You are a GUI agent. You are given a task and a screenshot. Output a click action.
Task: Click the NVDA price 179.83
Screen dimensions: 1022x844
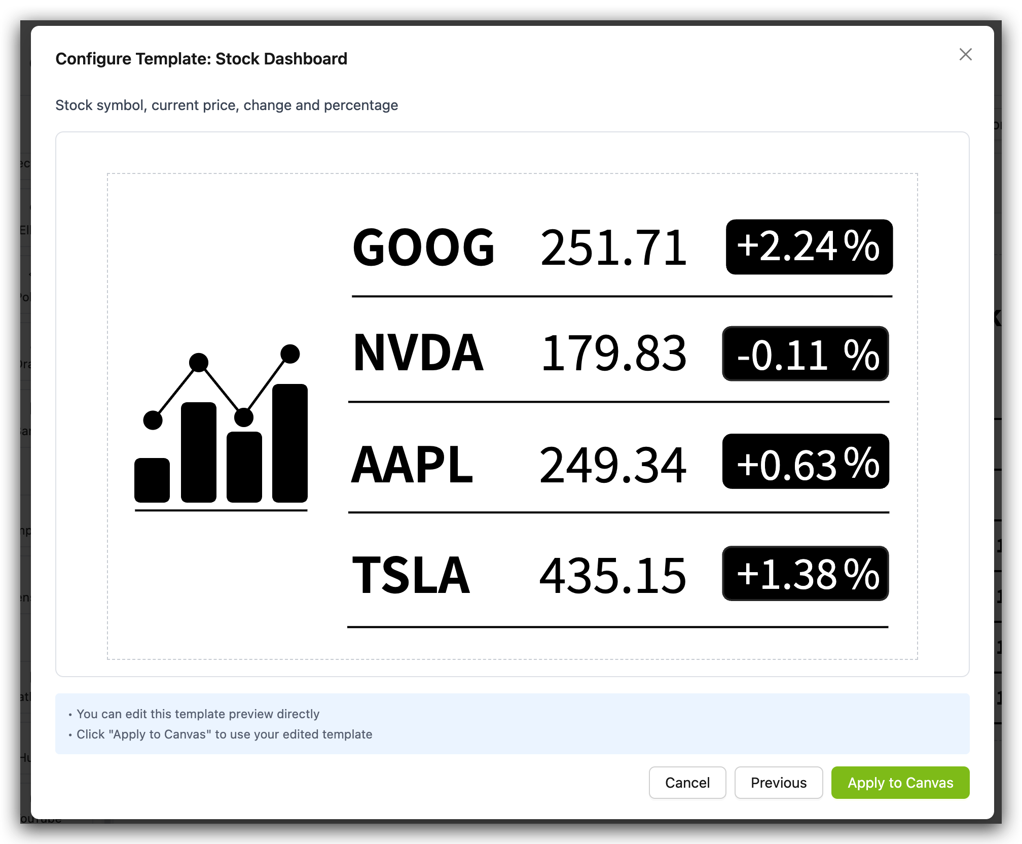coord(613,353)
